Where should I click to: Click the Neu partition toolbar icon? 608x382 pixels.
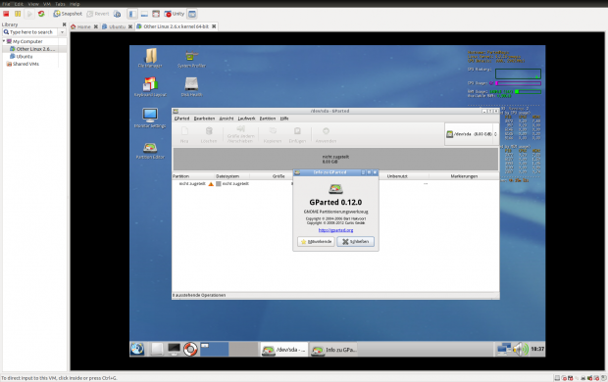coord(184,134)
